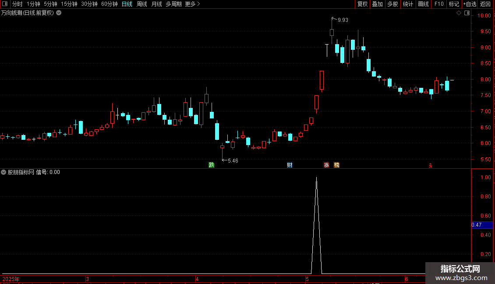Click the green 跌 event marker

[212, 165]
